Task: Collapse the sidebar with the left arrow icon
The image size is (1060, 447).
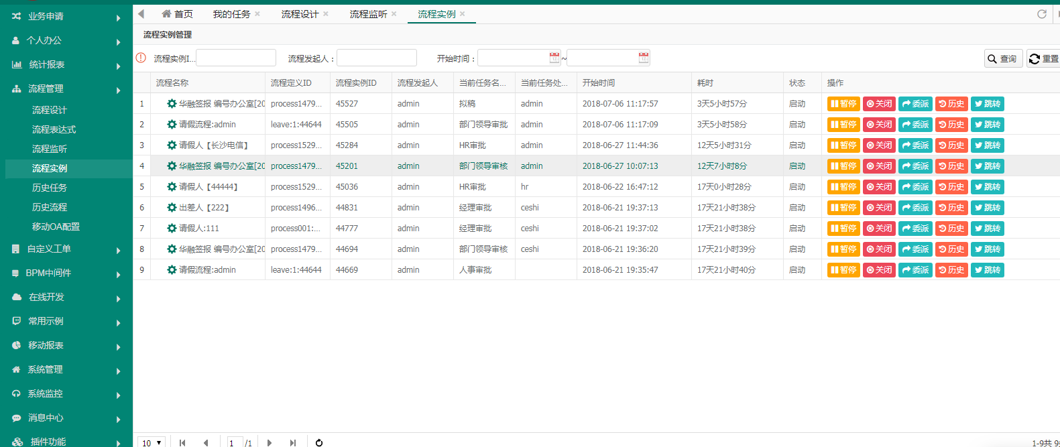Action: pyautogui.click(x=141, y=13)
